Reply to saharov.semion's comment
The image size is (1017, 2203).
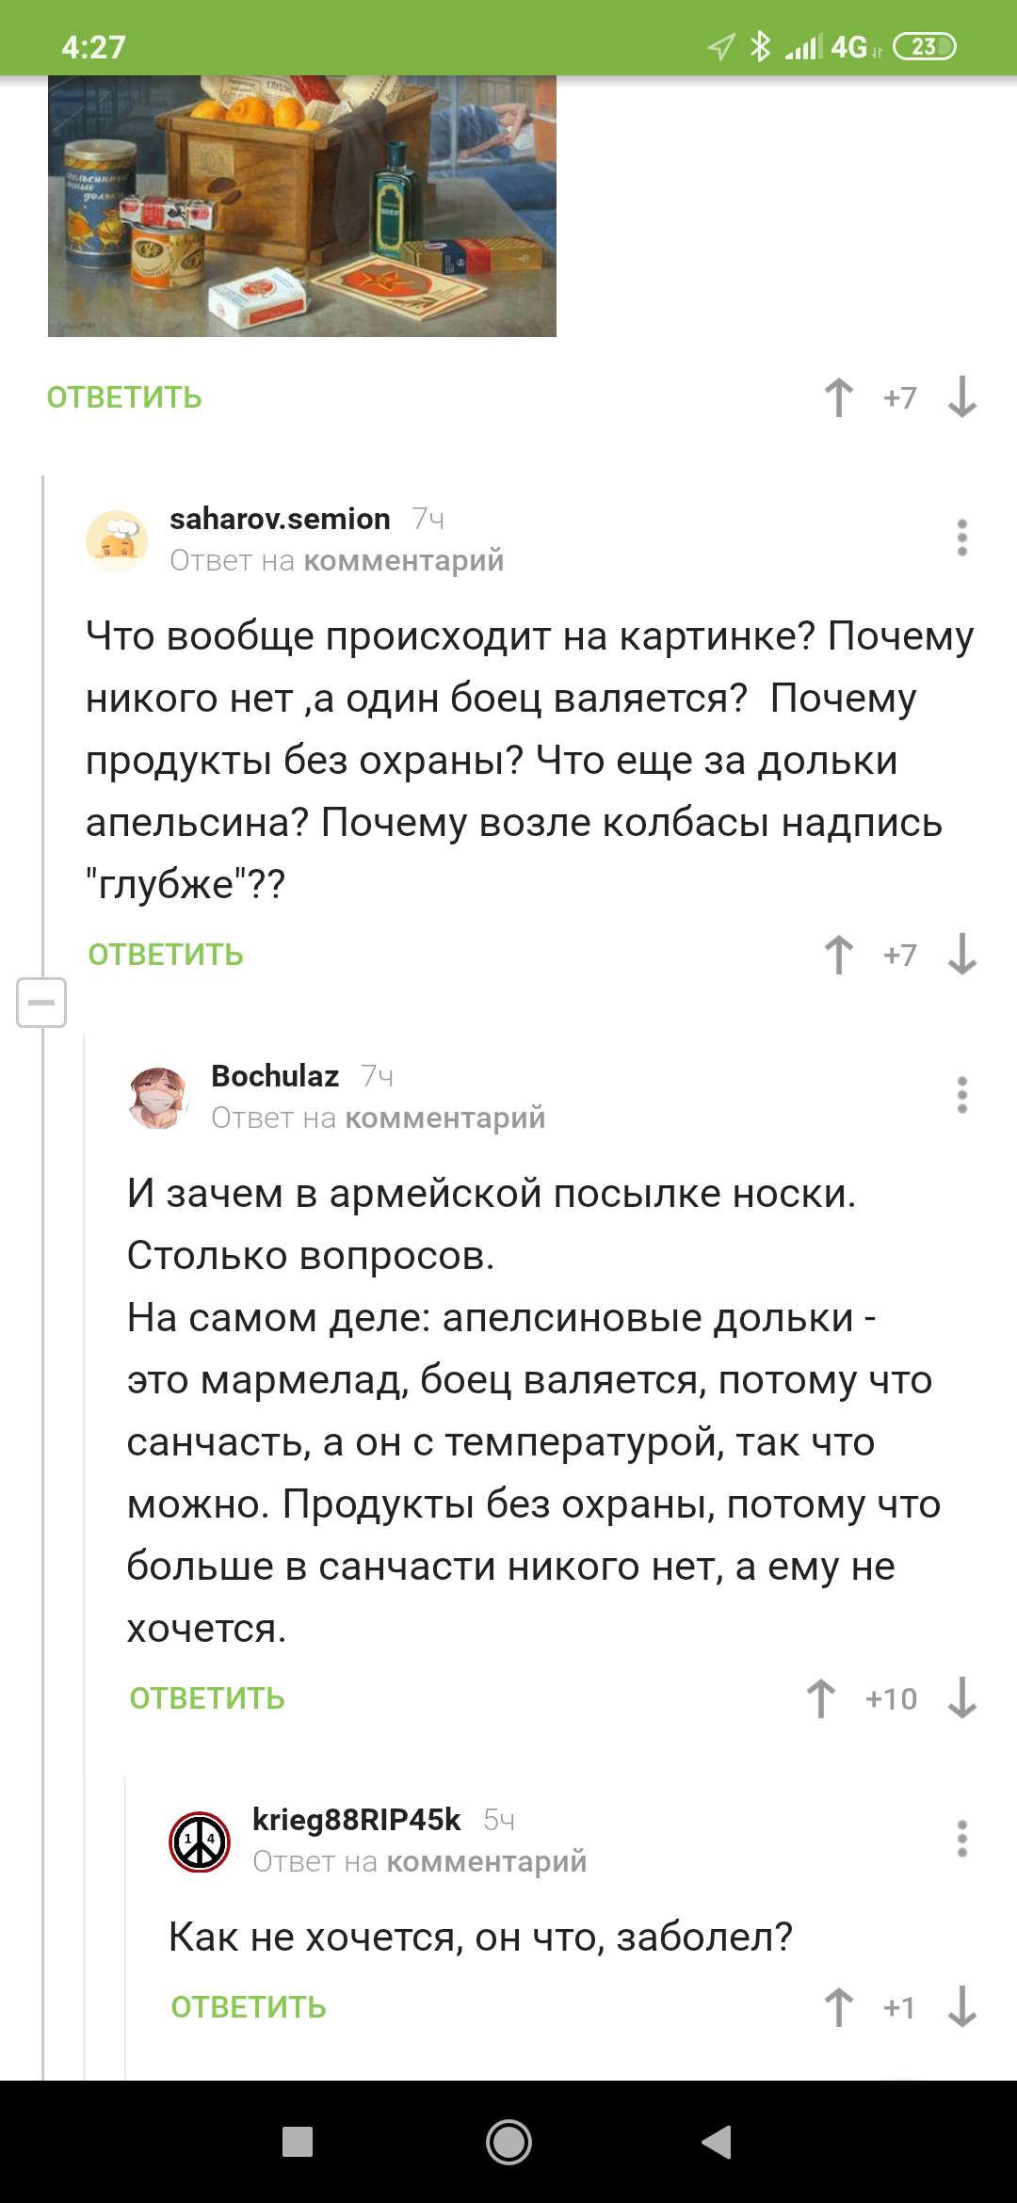166,955
